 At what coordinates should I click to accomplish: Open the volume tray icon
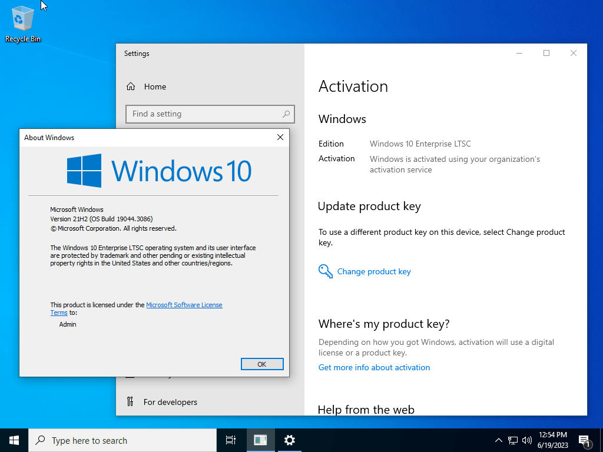(527, 440)
